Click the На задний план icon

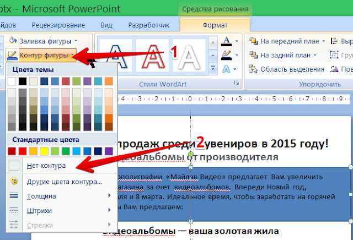pyautogui.click(x=254, y=55)
